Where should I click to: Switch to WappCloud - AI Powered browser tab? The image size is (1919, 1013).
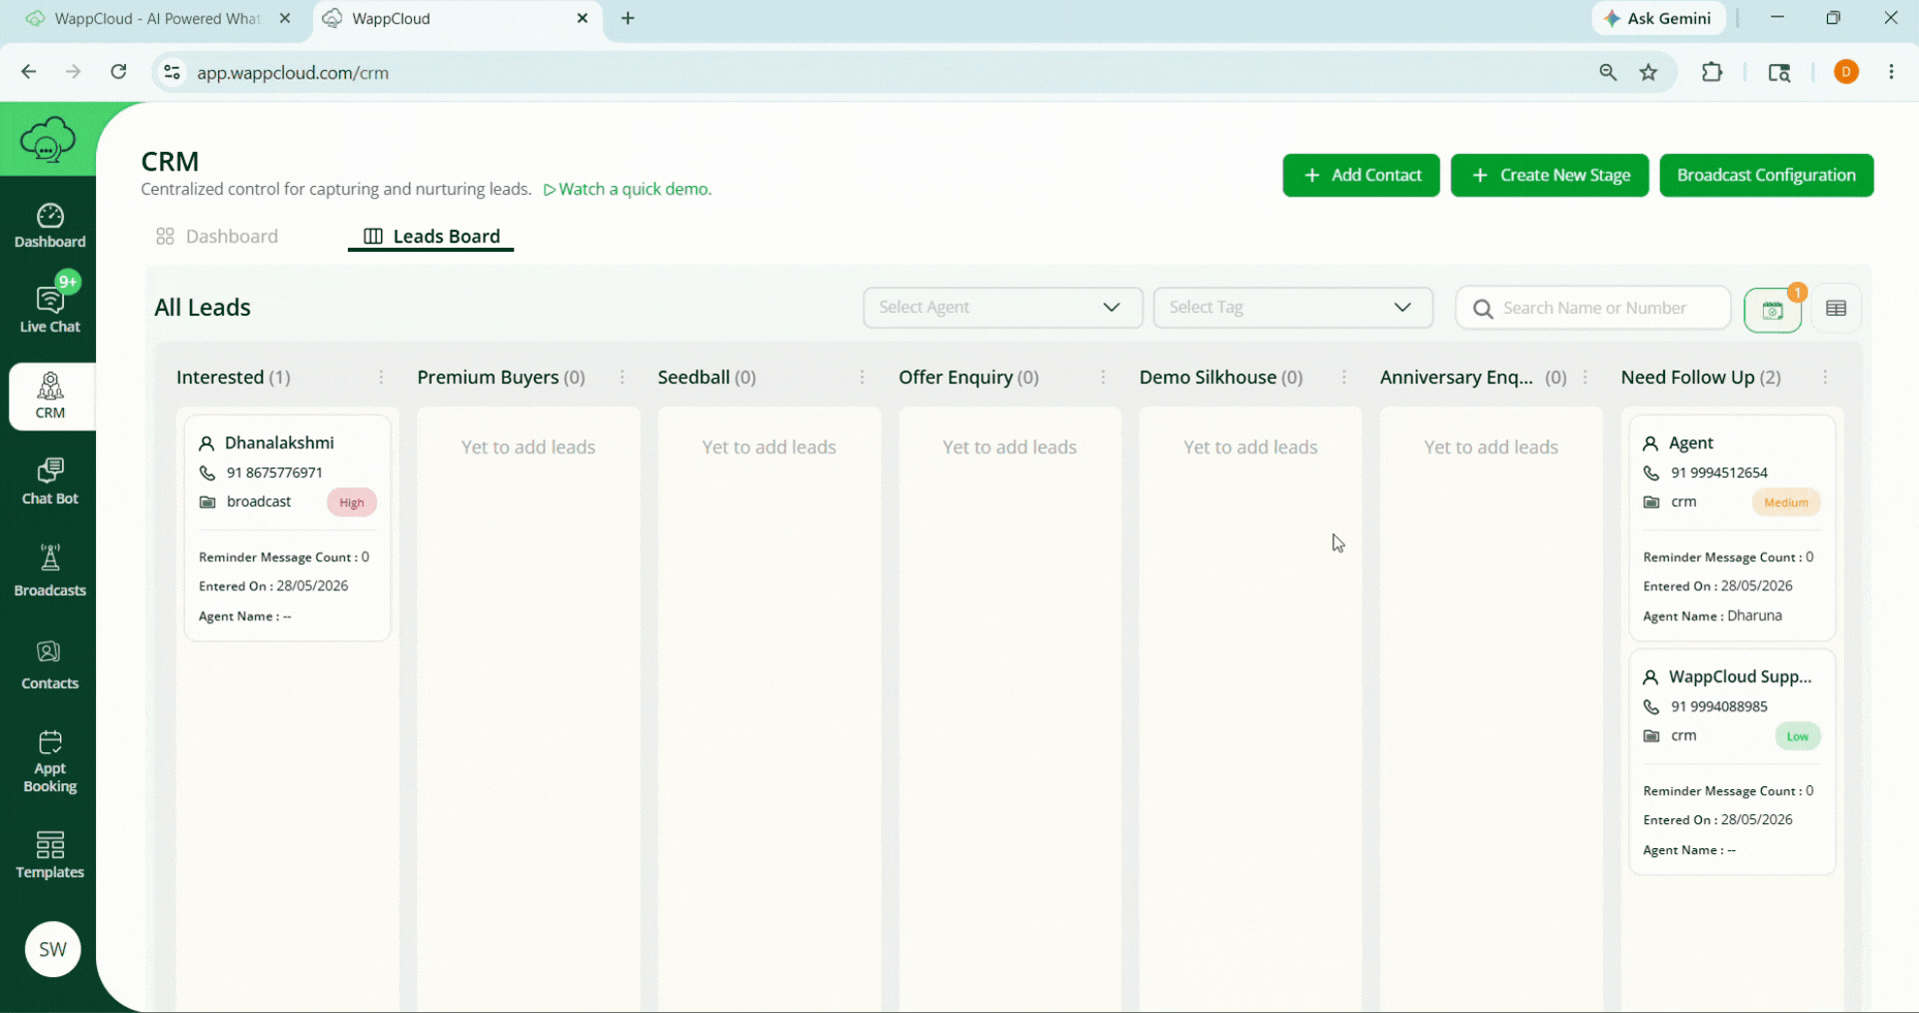click(x=158, y=19)
